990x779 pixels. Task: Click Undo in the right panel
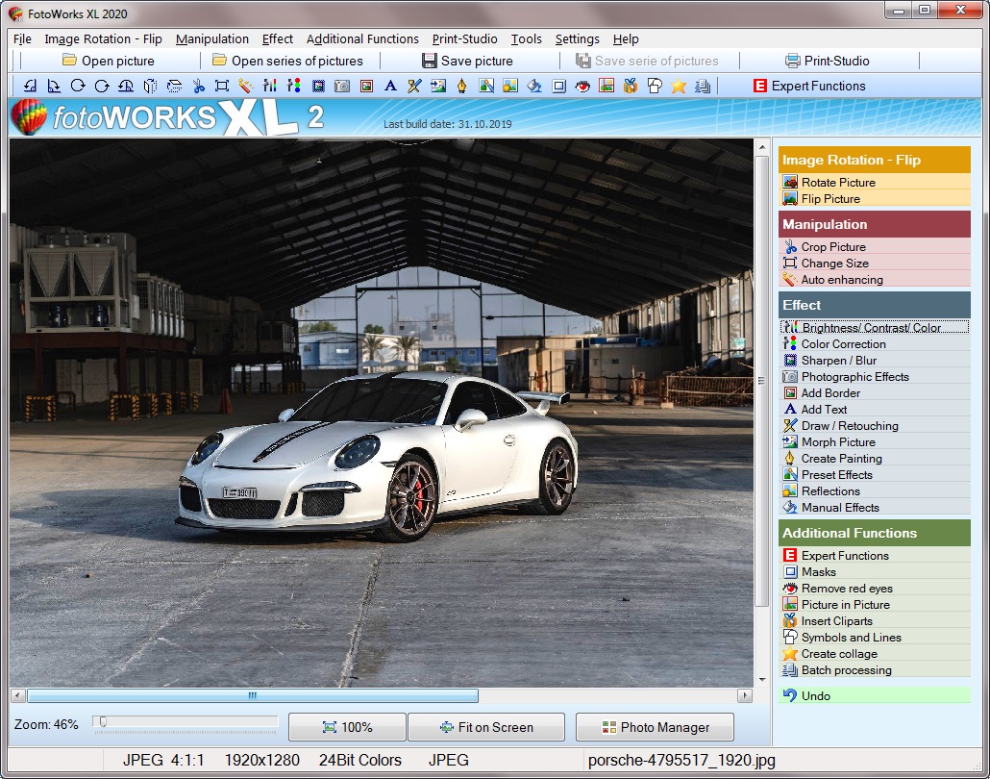(815, 695)
